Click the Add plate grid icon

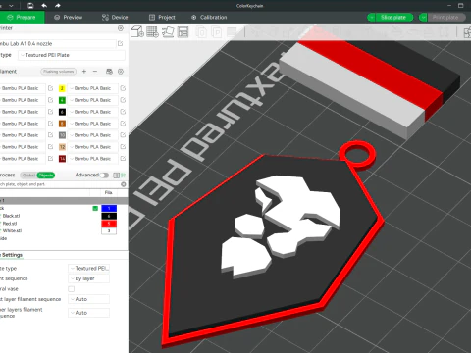(x=152, y=31)
